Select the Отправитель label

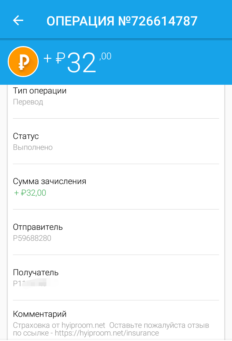[38, 227]
